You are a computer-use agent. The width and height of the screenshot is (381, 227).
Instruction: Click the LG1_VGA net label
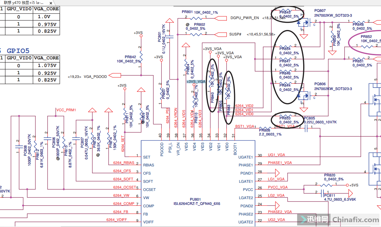coord(276,179)
